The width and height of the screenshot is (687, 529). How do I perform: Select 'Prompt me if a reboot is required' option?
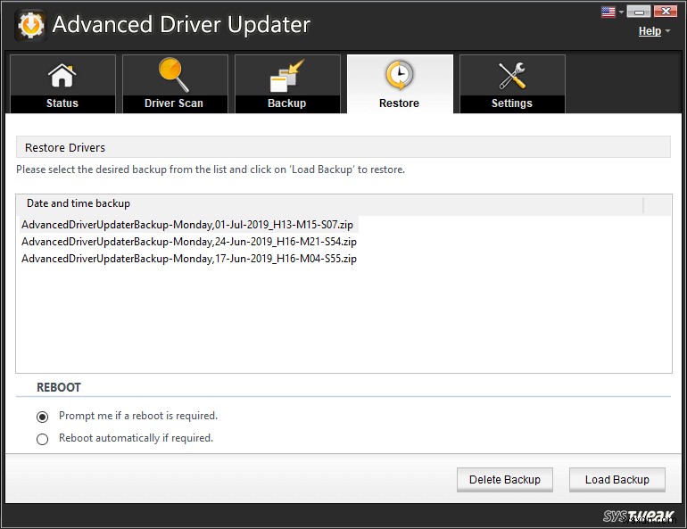[43, 417]
